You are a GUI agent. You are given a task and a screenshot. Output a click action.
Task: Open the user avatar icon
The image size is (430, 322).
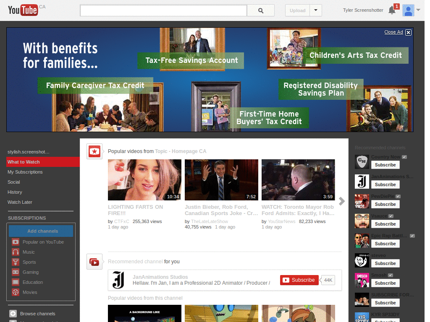(x=408, y=10)
